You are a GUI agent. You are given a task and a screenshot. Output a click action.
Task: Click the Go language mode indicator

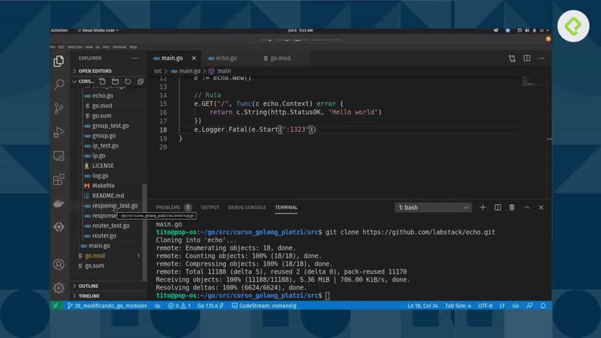[515, 306]
